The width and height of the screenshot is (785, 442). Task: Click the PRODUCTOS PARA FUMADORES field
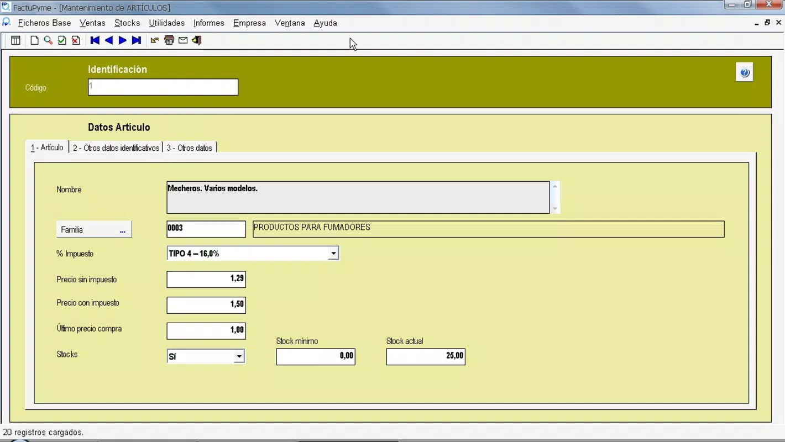pyautogui.click(x=488, y=229)
